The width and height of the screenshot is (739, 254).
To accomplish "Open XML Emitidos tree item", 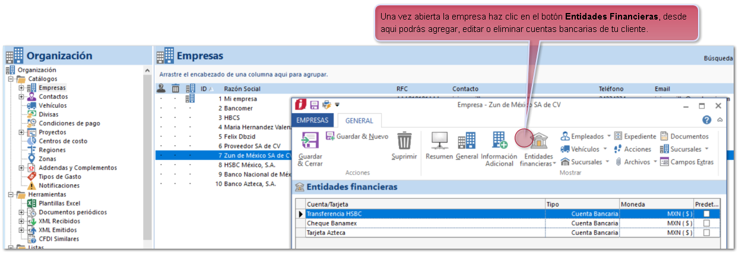I will coord(58,230).
